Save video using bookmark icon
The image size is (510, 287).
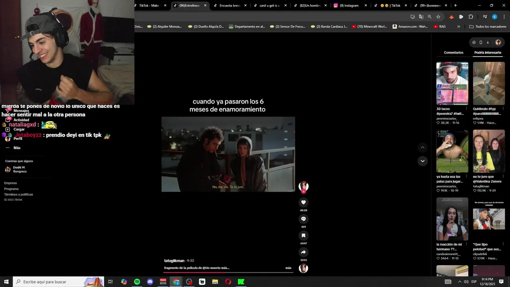[x=303, y=236]
